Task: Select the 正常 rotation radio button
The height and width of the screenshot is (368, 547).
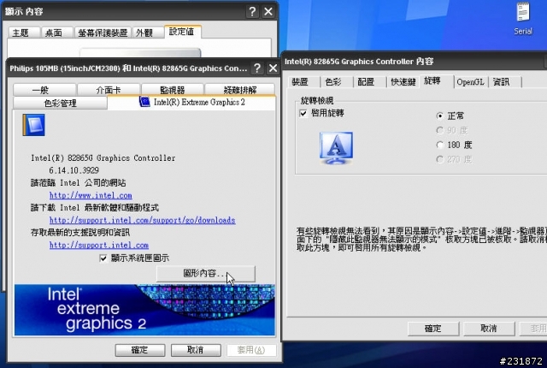Action: [439, 116]
